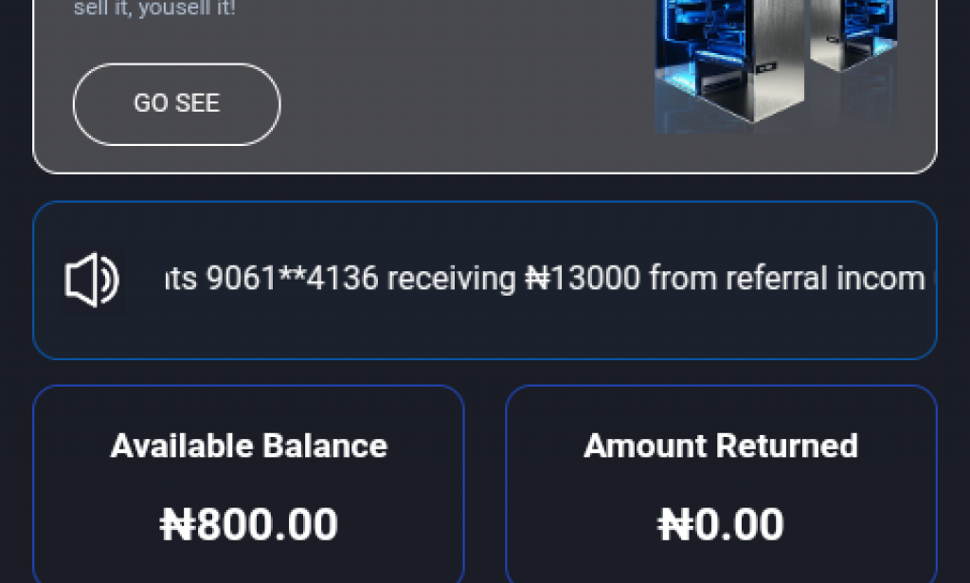Click masked number 9061**4136 in ticker

(x=292, y=279)
